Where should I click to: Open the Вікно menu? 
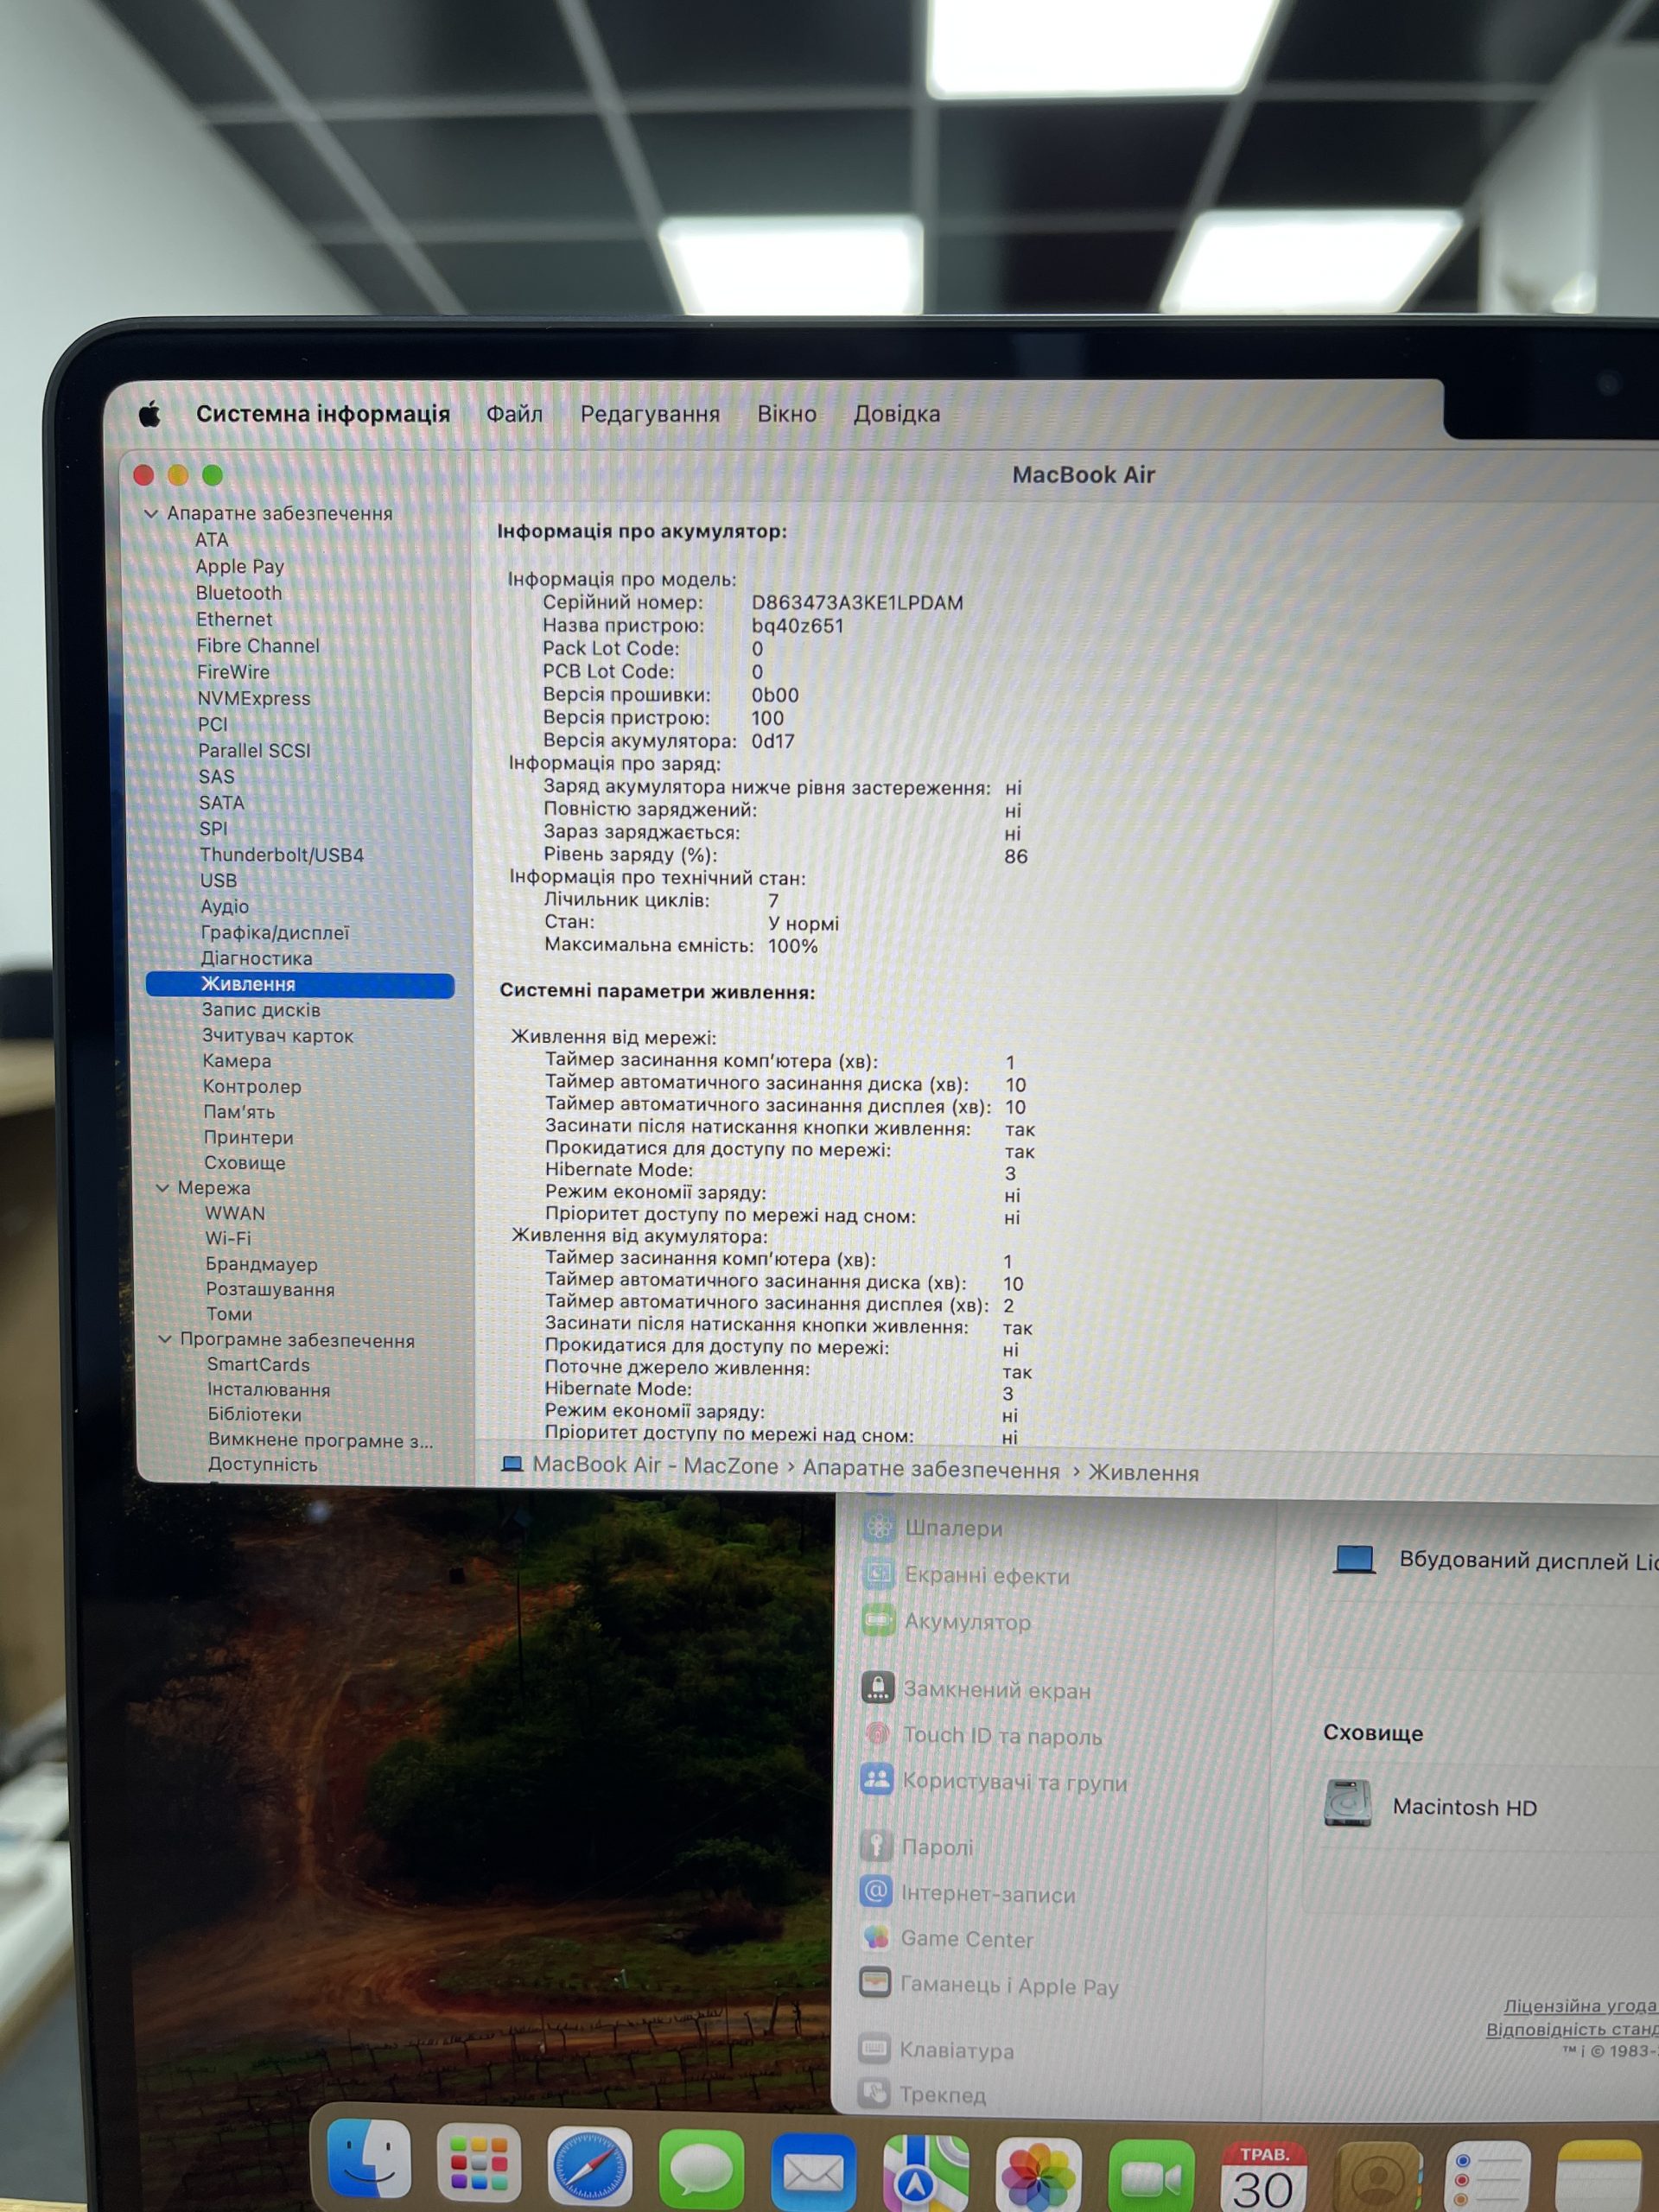pos(786,414)
